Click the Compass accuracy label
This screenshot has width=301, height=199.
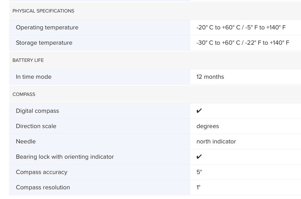[x=42, y=172]
